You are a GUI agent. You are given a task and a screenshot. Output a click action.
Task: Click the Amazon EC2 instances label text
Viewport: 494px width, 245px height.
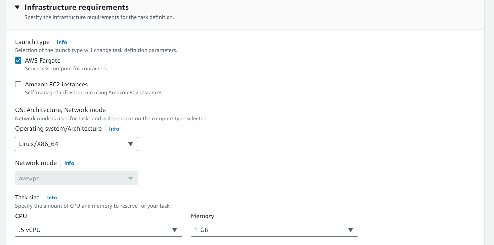[56, 85]
